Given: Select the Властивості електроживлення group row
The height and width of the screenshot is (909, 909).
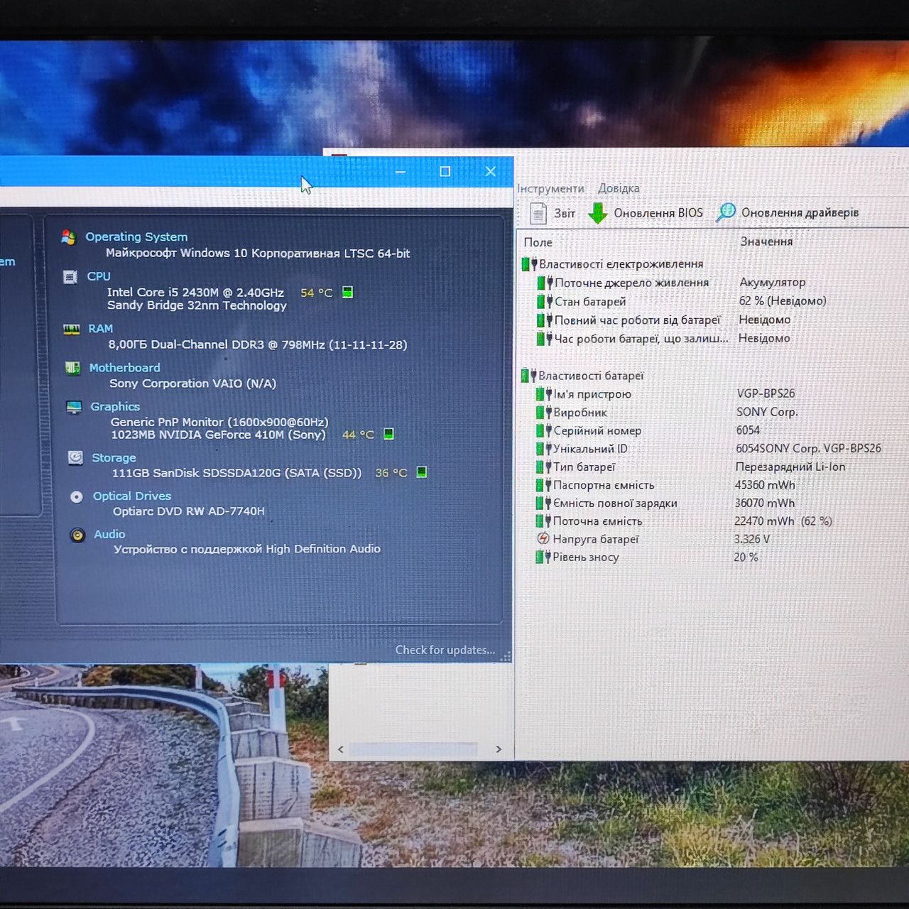Looking at the screenshot, I should (x=613, y=264).
